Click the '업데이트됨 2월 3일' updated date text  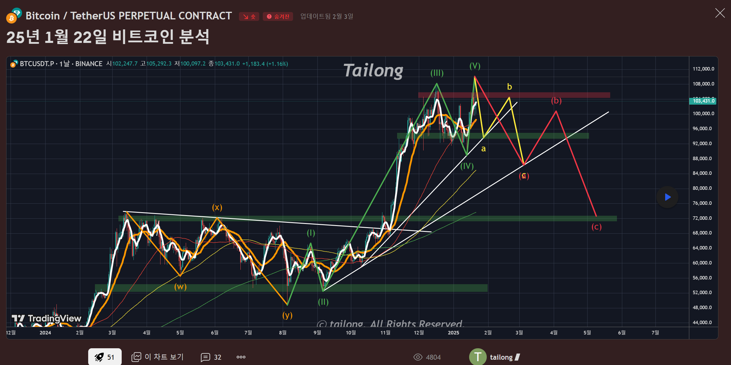(x=327, y=16)
